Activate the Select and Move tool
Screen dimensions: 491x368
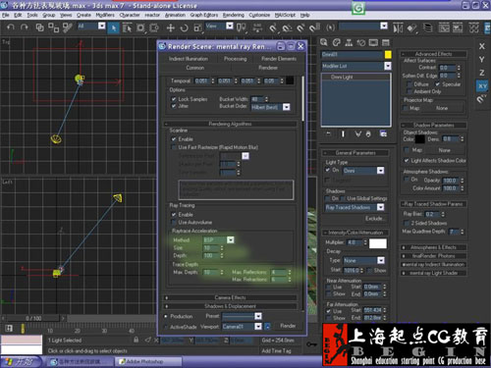170,28
